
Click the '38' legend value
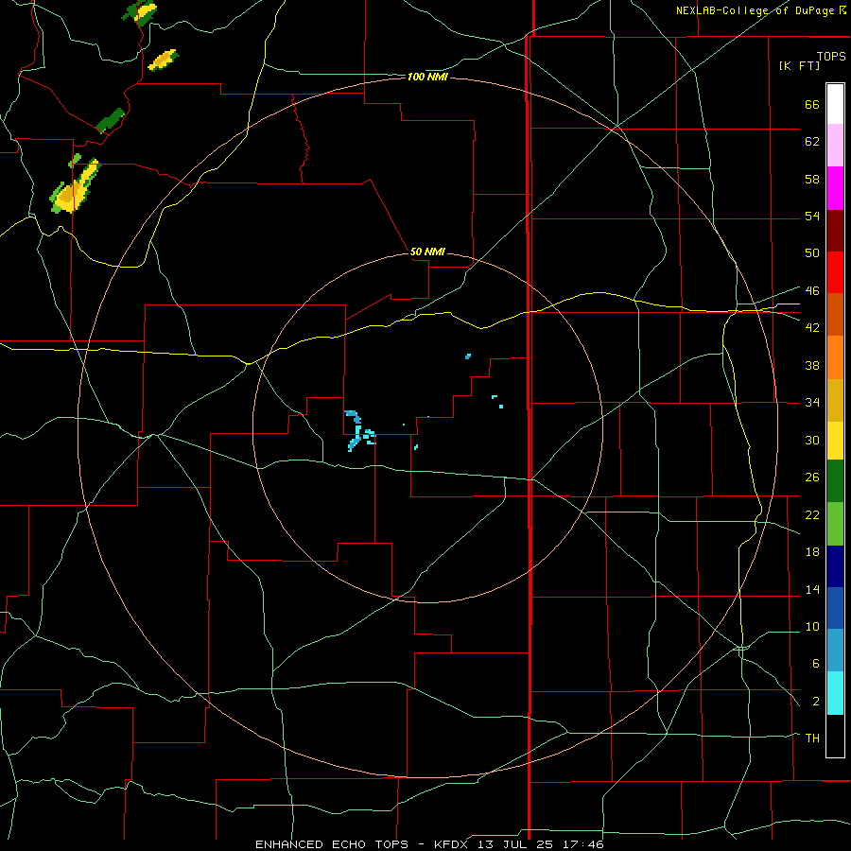point(812,365)
